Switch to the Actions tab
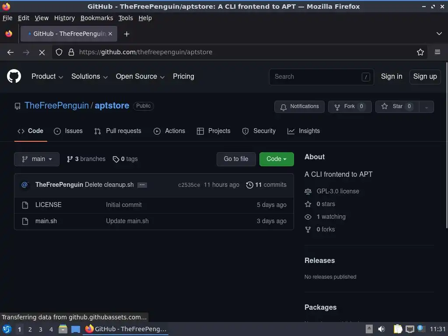The width and height of the screenshot is (448, 336). 169,131
